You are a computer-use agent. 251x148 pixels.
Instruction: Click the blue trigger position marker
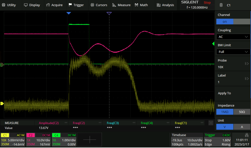pyautogui.click(x=69, y=13)
